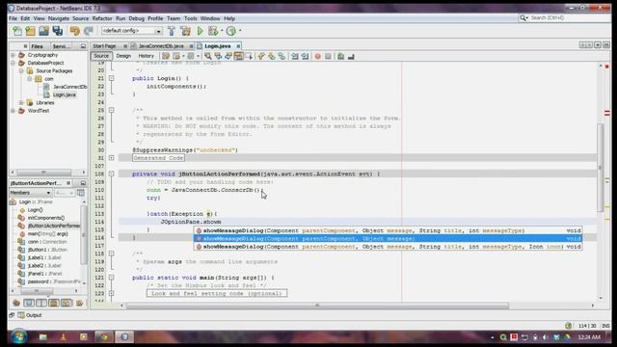Switch to the Start Page tab
Image resolution: width=617 pixels, height=347 pixels.
tap(104, 46)
